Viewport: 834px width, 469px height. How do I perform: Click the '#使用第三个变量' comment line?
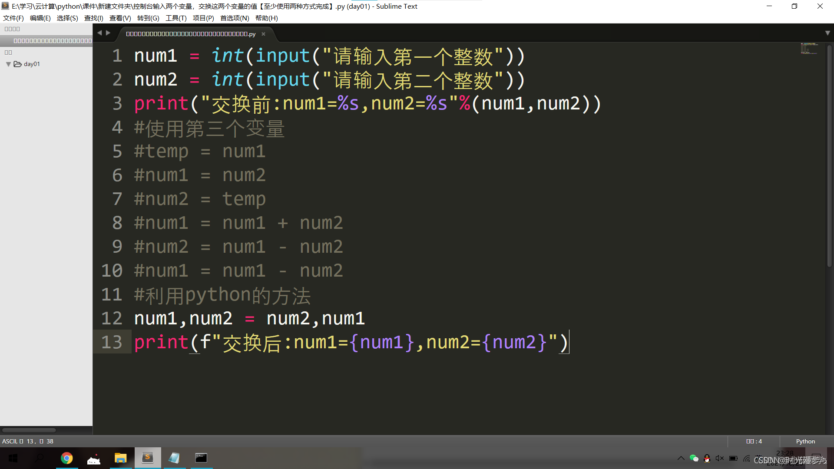click(209, 129)
